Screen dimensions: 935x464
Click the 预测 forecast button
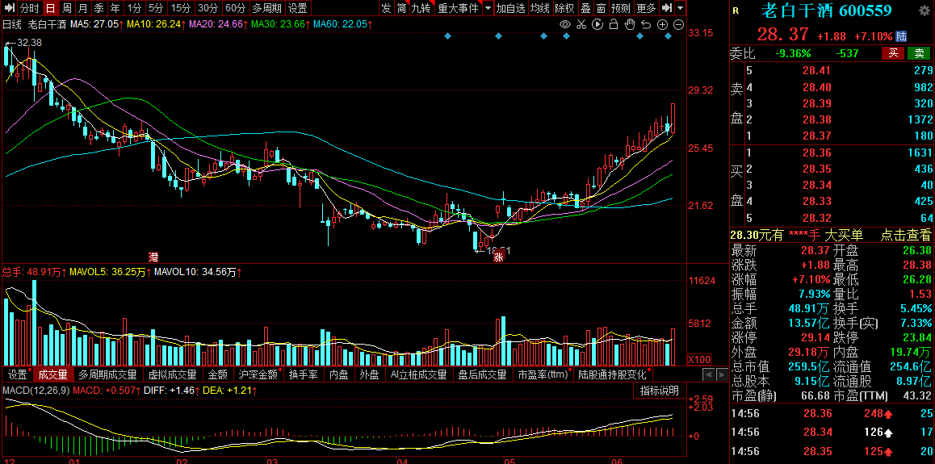[x=621, y=8]
